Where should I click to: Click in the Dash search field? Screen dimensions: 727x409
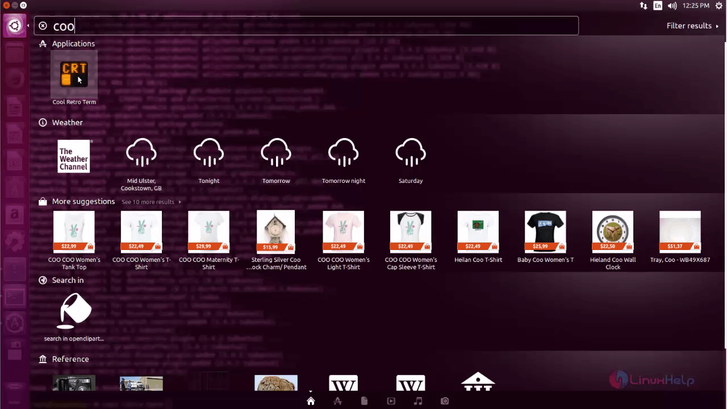pos(307,26)
